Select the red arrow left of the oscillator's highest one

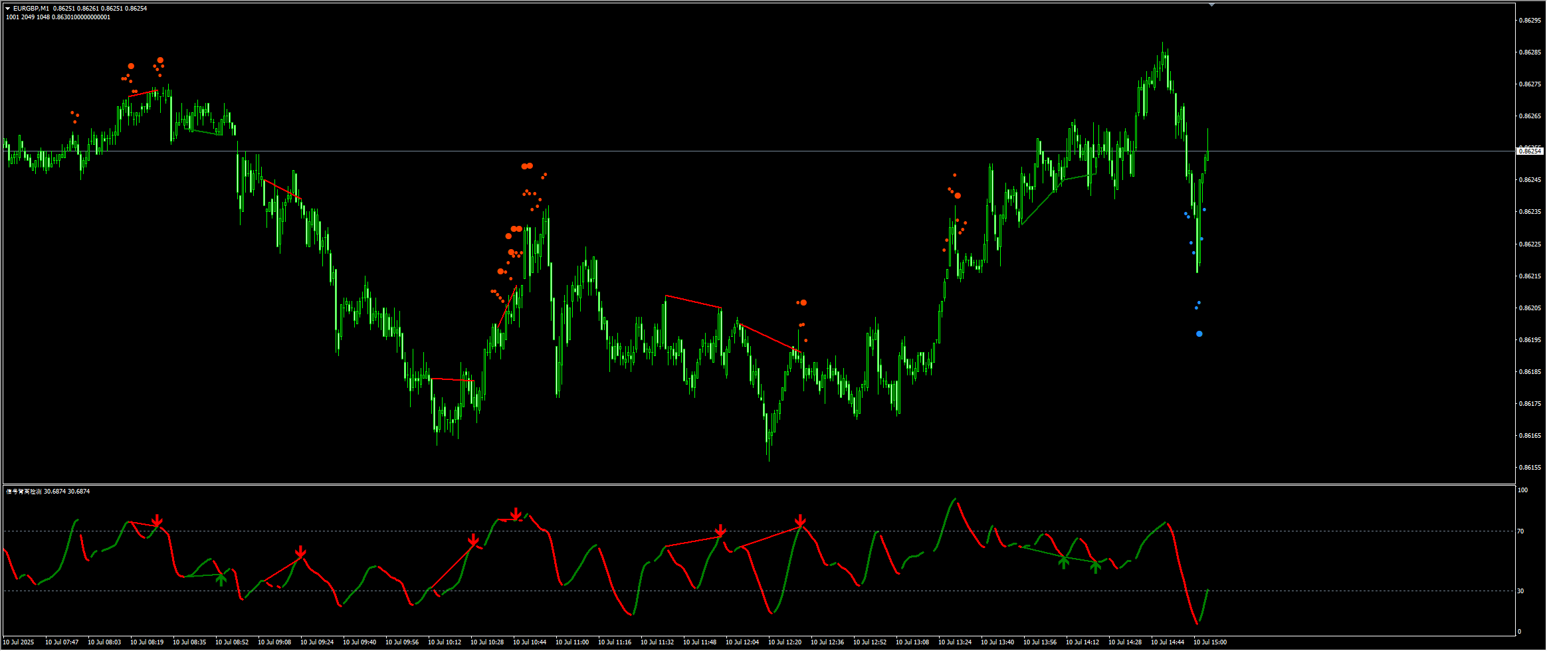pyautogui.click(x=473, y=540)
